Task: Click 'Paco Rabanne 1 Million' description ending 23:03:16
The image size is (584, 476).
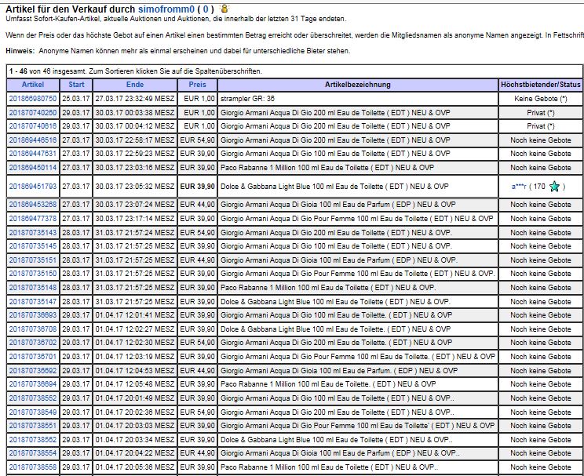Action: pos(327,168)
